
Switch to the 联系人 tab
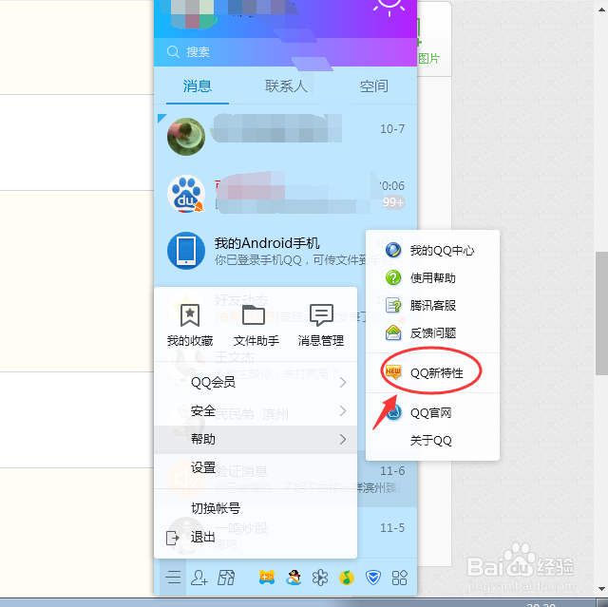pos(286,86)
